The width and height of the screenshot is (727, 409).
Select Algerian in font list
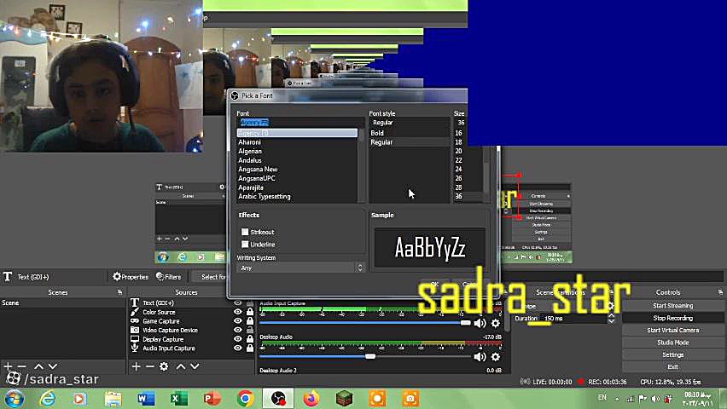(250, 151)
